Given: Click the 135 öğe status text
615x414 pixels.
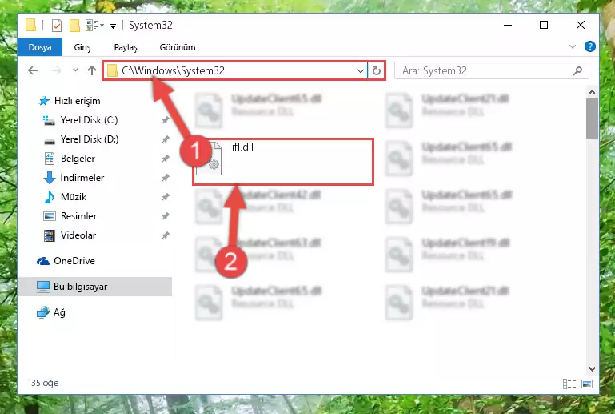Looking at the screenshot, I should click(x=43, y=383).
